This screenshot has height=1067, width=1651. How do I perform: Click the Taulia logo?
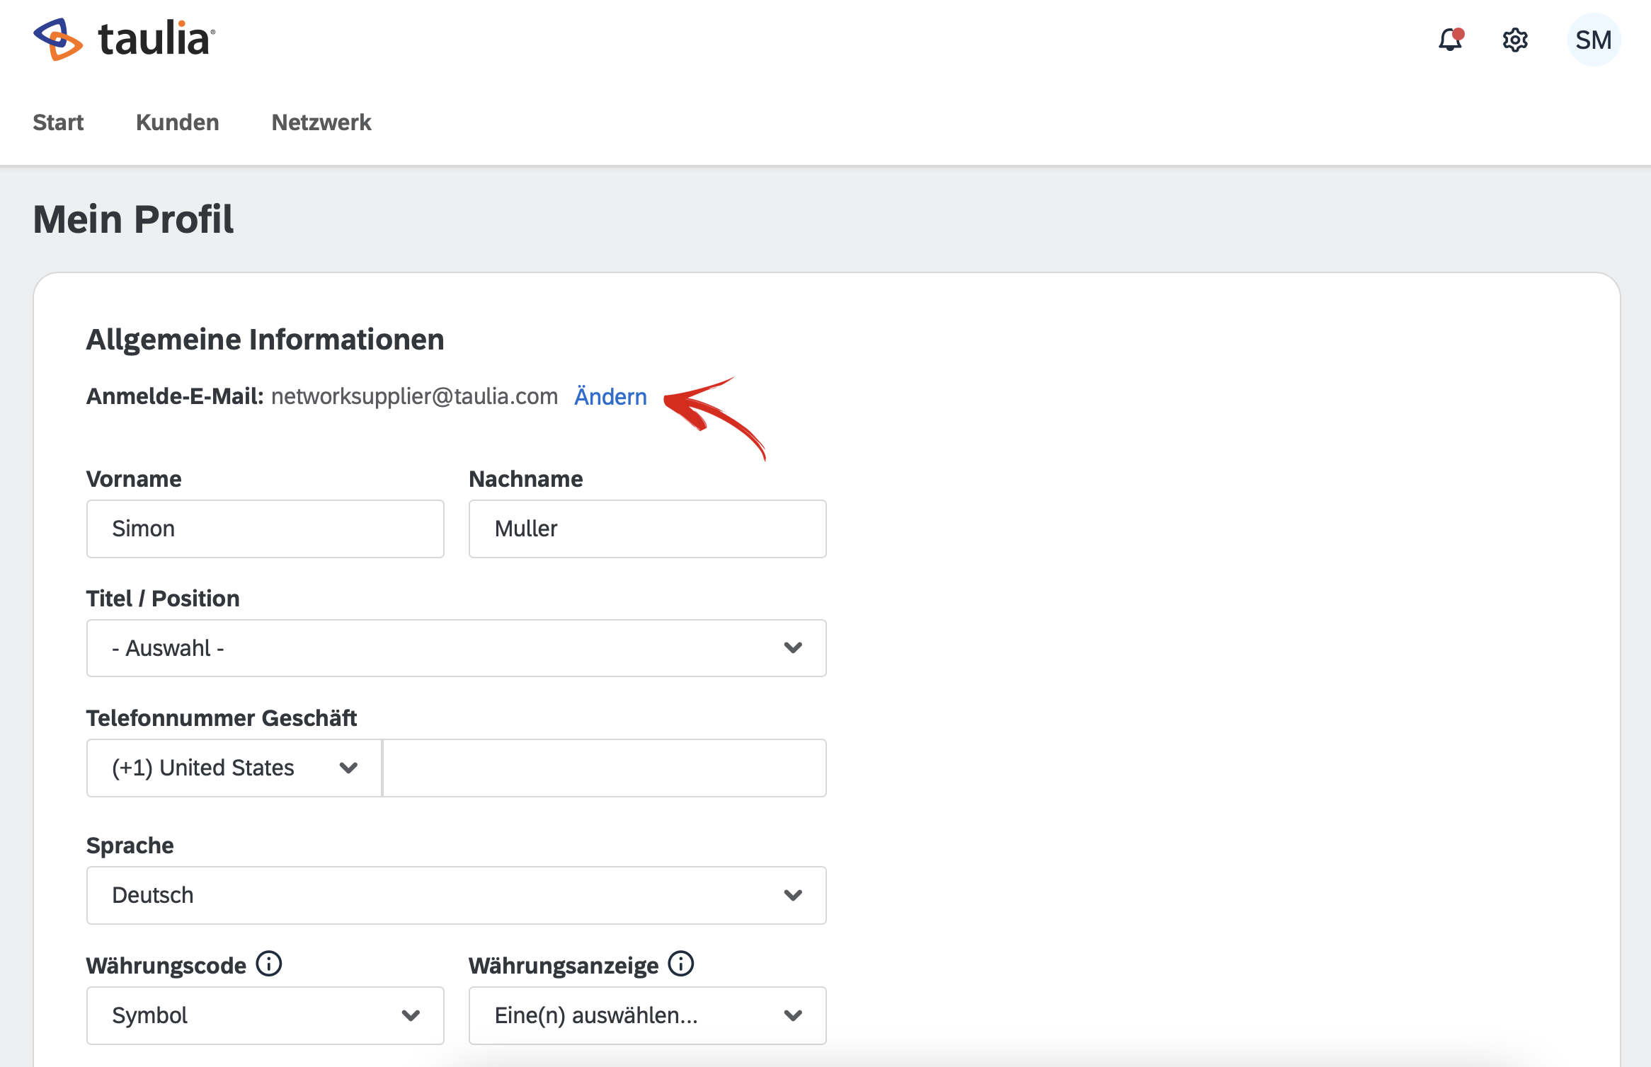(x=124, y=39)
